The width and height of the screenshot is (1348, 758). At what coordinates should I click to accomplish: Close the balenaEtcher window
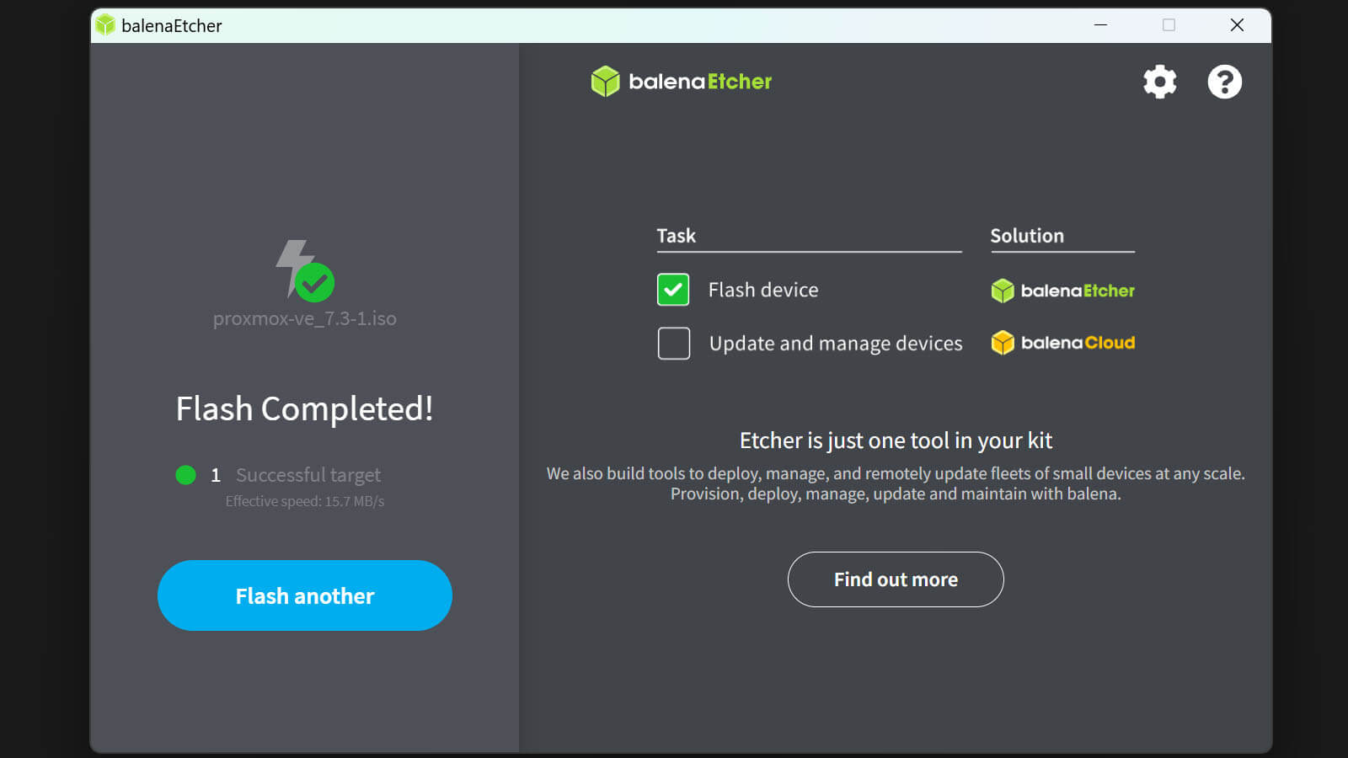pos(1237,25)
